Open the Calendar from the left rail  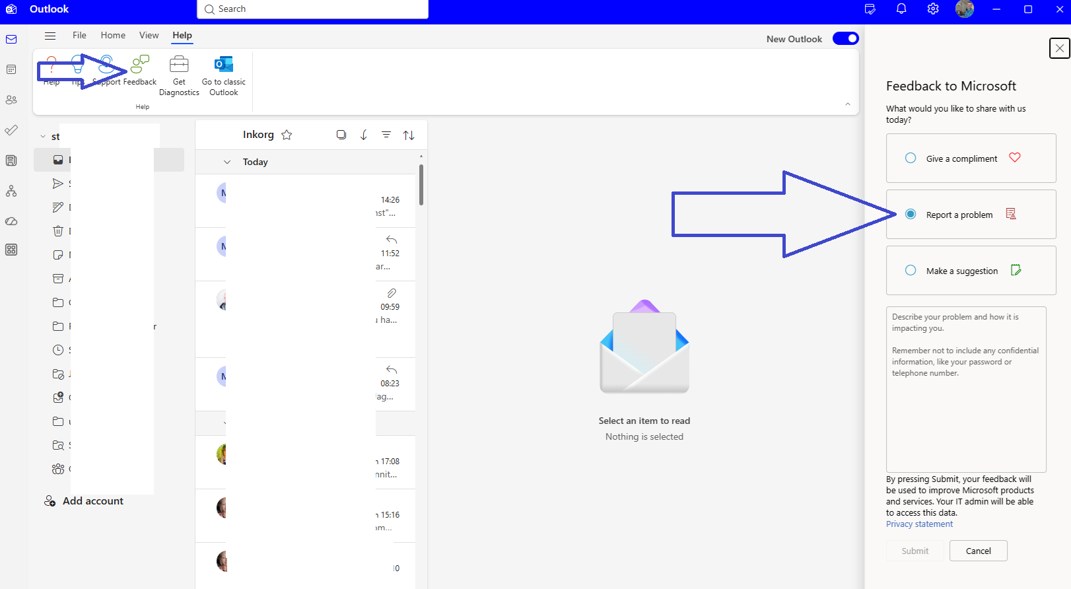click(11, 69)
